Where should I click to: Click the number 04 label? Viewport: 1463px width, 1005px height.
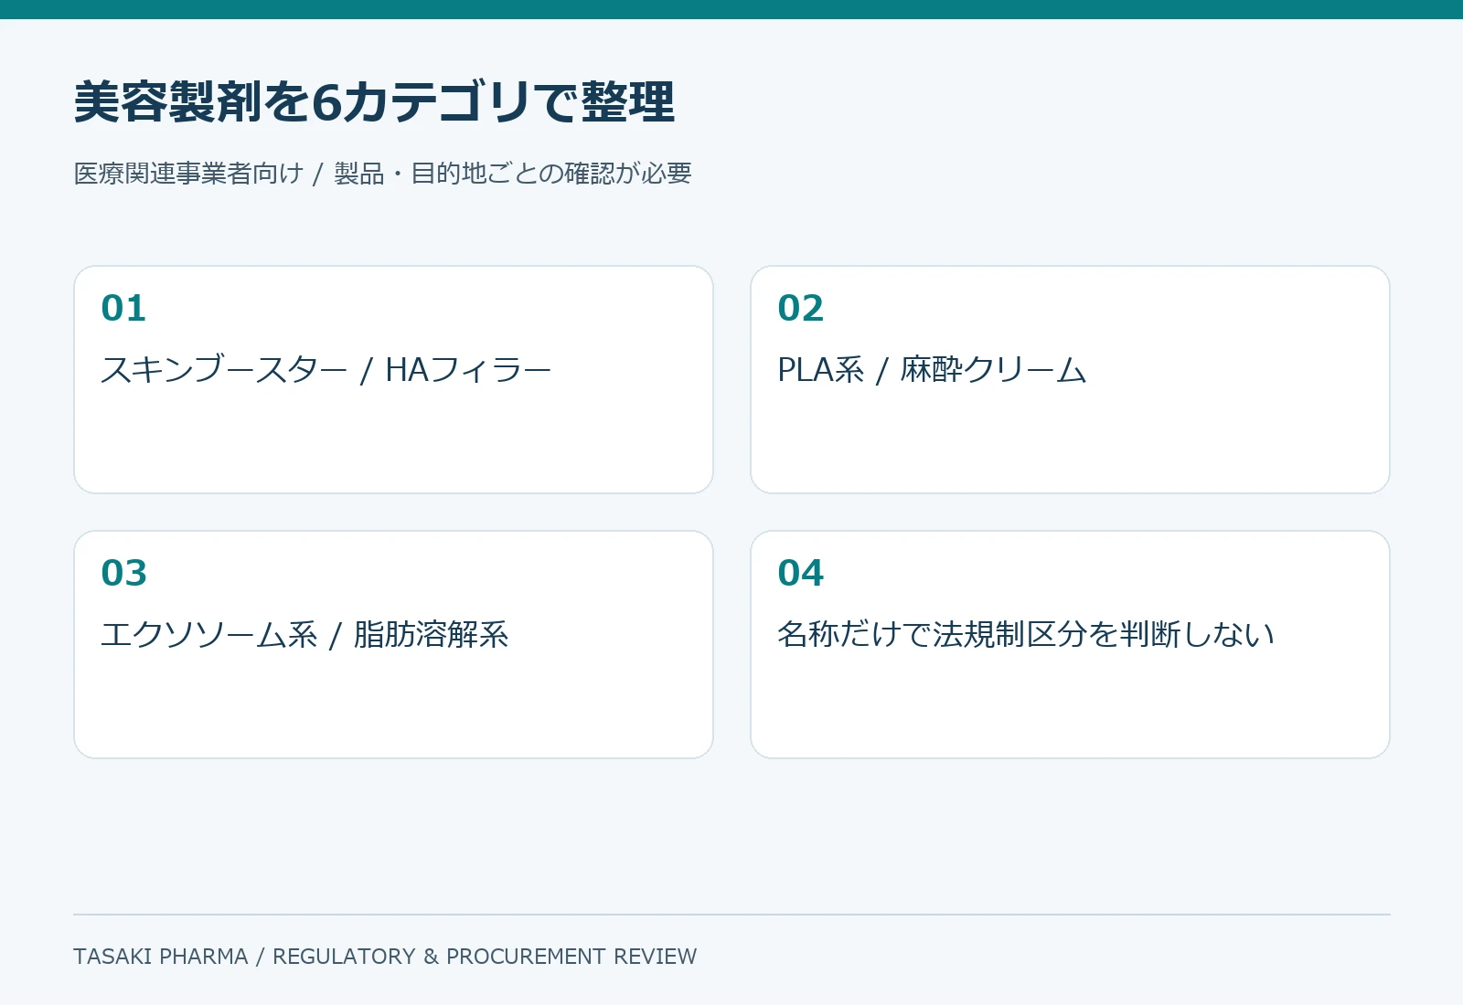coord(800,574)
